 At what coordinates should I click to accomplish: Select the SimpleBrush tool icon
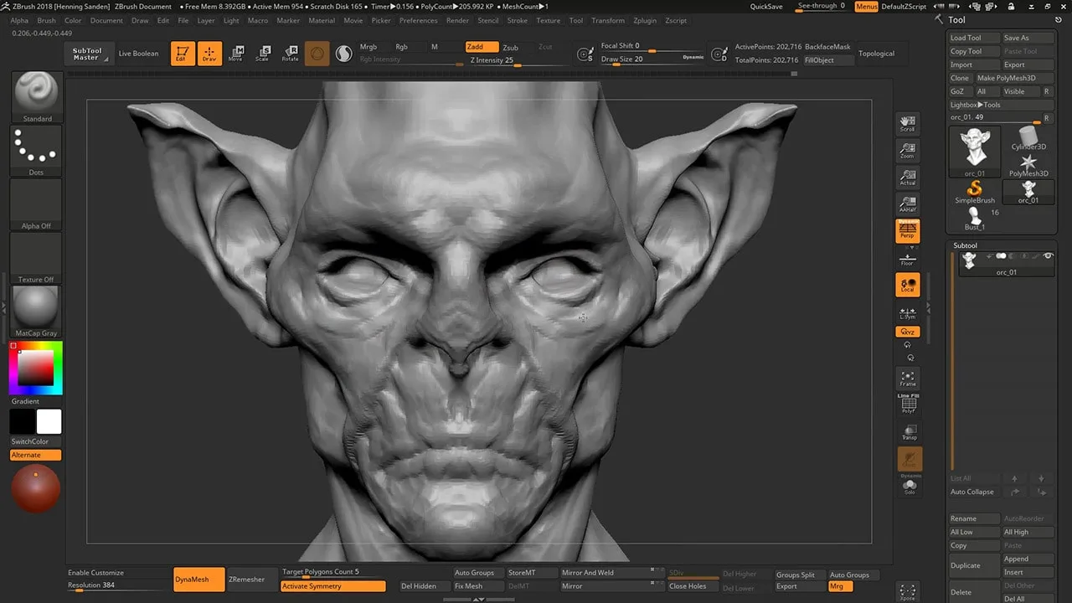pyautogui.click(x=975, y=192)
